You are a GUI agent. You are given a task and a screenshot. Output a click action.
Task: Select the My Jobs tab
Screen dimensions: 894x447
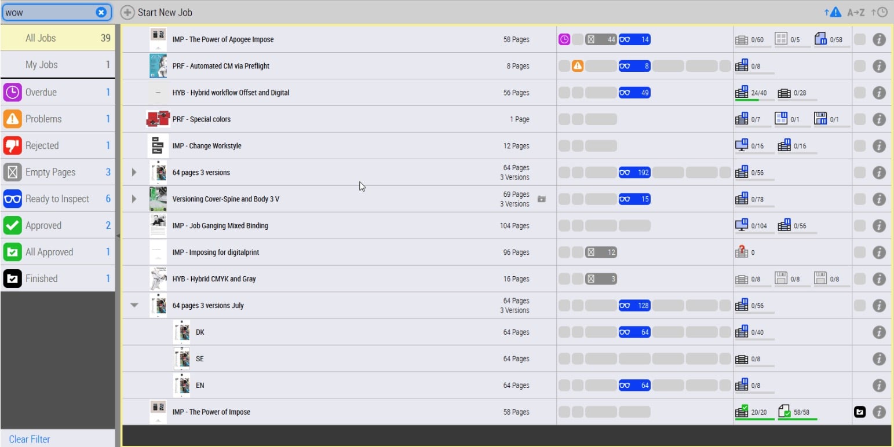tap(57, 65)
